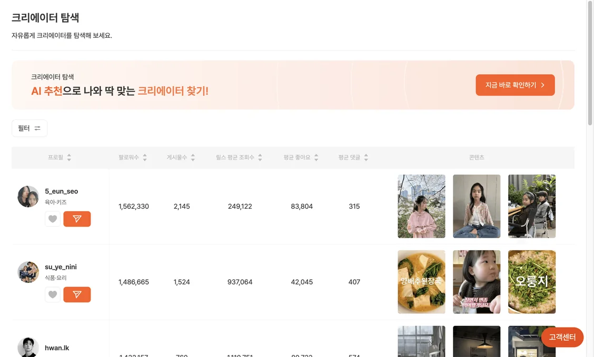View su_ye_nini 오룽지 dish thumbnail

pyautogui.click(x=532, y=282)
